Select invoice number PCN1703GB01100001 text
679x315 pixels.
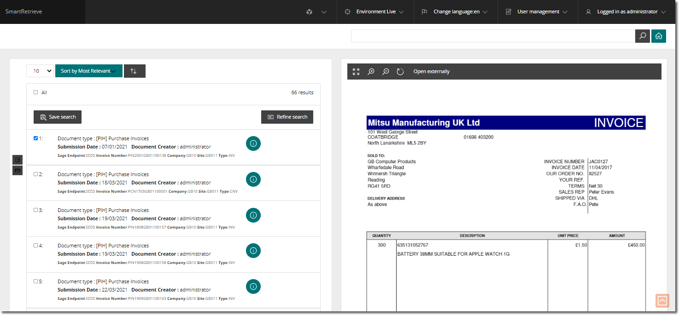[x=147, y=191]
